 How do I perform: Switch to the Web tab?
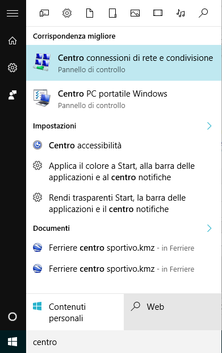click(173, 312)
